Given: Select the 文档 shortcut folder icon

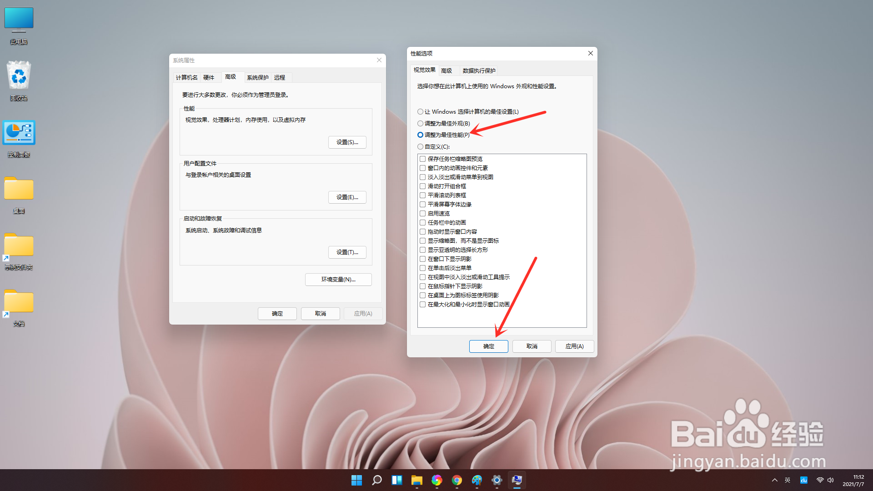Looking at the screenshot, I should point(19,308).
